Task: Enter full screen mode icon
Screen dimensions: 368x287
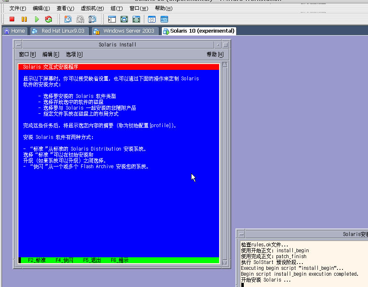Action: [136, 19]
